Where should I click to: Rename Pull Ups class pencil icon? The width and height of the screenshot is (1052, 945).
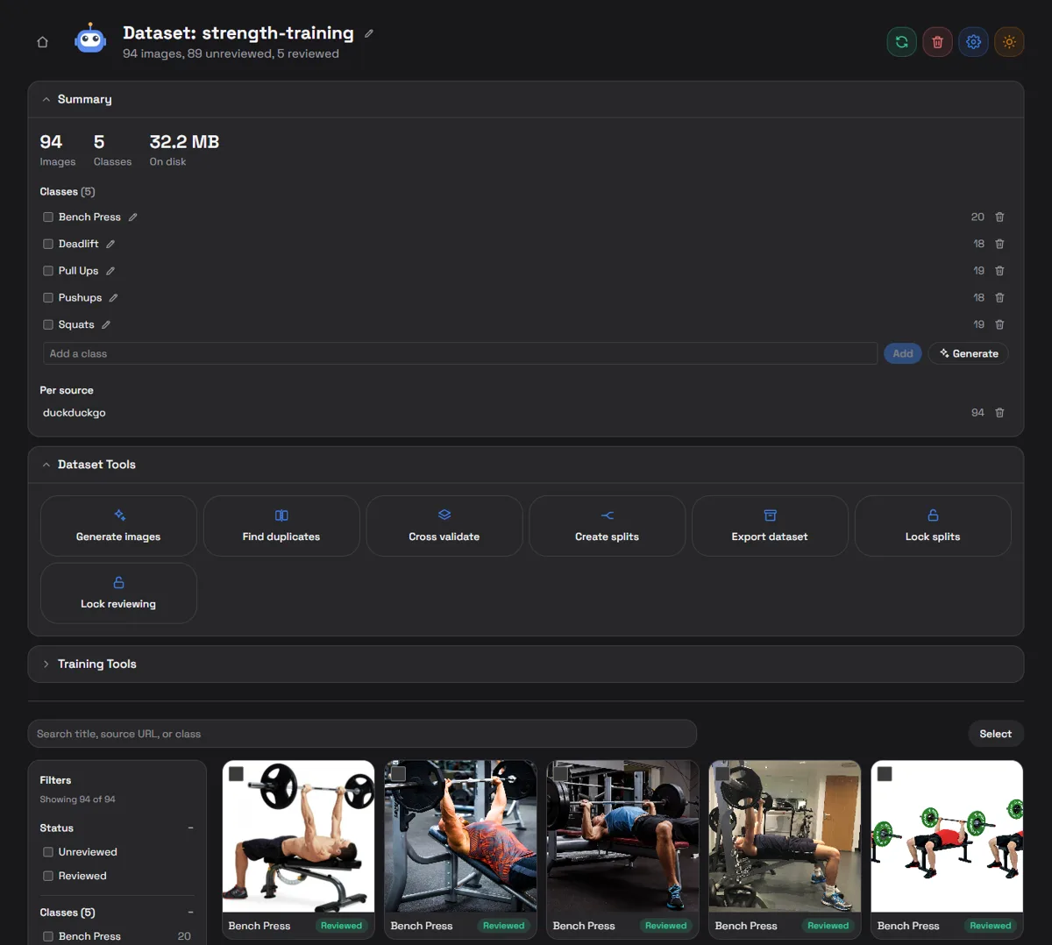pyautogui.click(x=110, y=271)
